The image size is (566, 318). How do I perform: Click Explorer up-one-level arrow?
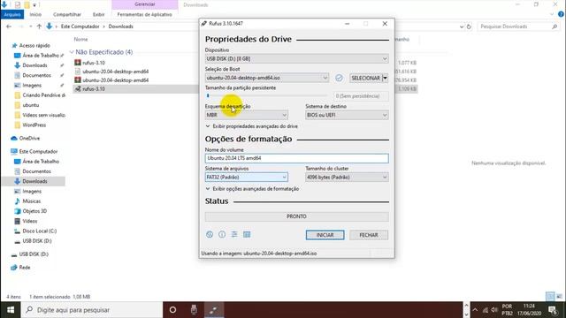click(x=39, y=26)
